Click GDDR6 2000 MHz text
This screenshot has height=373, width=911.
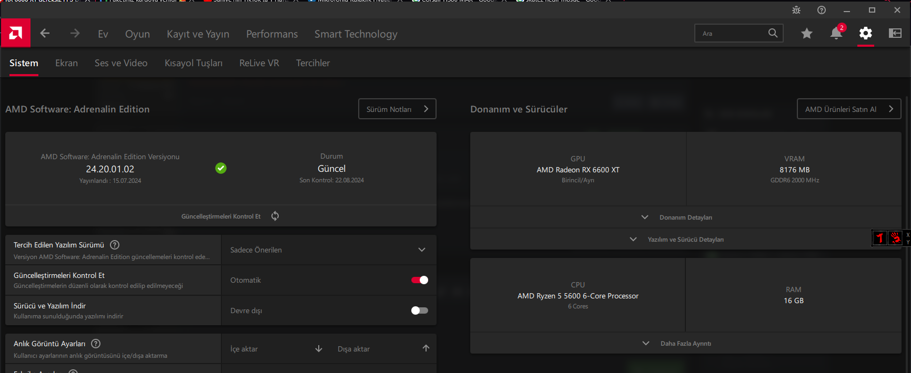click(x=795, y=180)
